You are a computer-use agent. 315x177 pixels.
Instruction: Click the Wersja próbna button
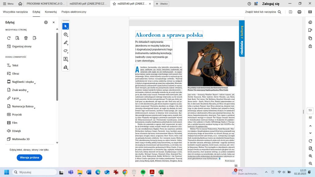29,158
